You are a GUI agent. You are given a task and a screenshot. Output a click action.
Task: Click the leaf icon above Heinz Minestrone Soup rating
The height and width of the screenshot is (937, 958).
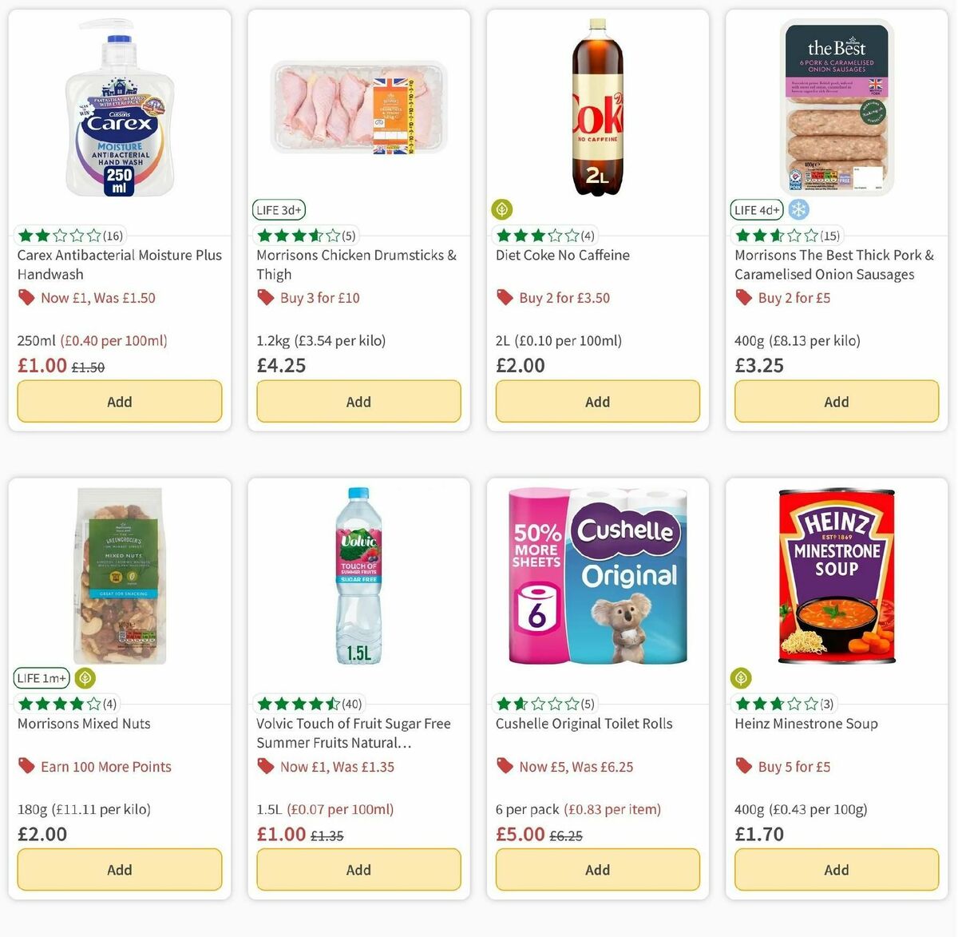click(x=741, y=677)
